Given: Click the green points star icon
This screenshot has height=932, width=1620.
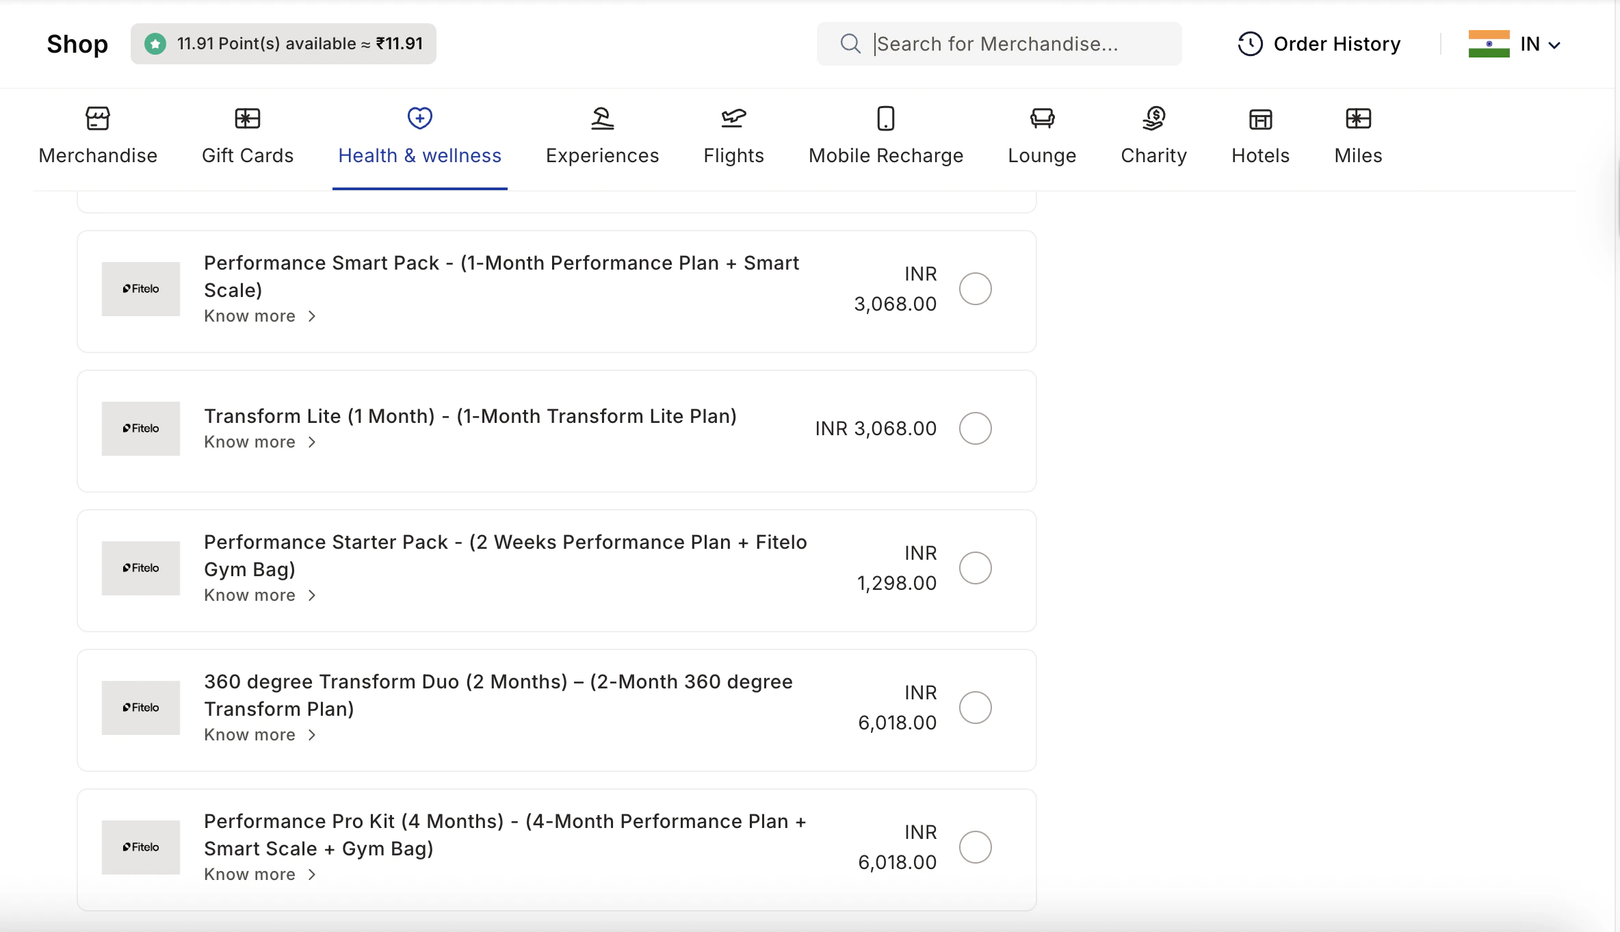Looking at the screenshot, I should 155,44.
